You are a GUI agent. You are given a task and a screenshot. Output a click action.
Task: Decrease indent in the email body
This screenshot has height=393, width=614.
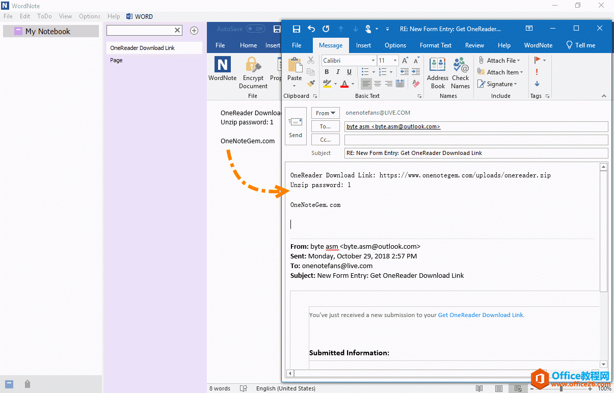coord(405,72)
